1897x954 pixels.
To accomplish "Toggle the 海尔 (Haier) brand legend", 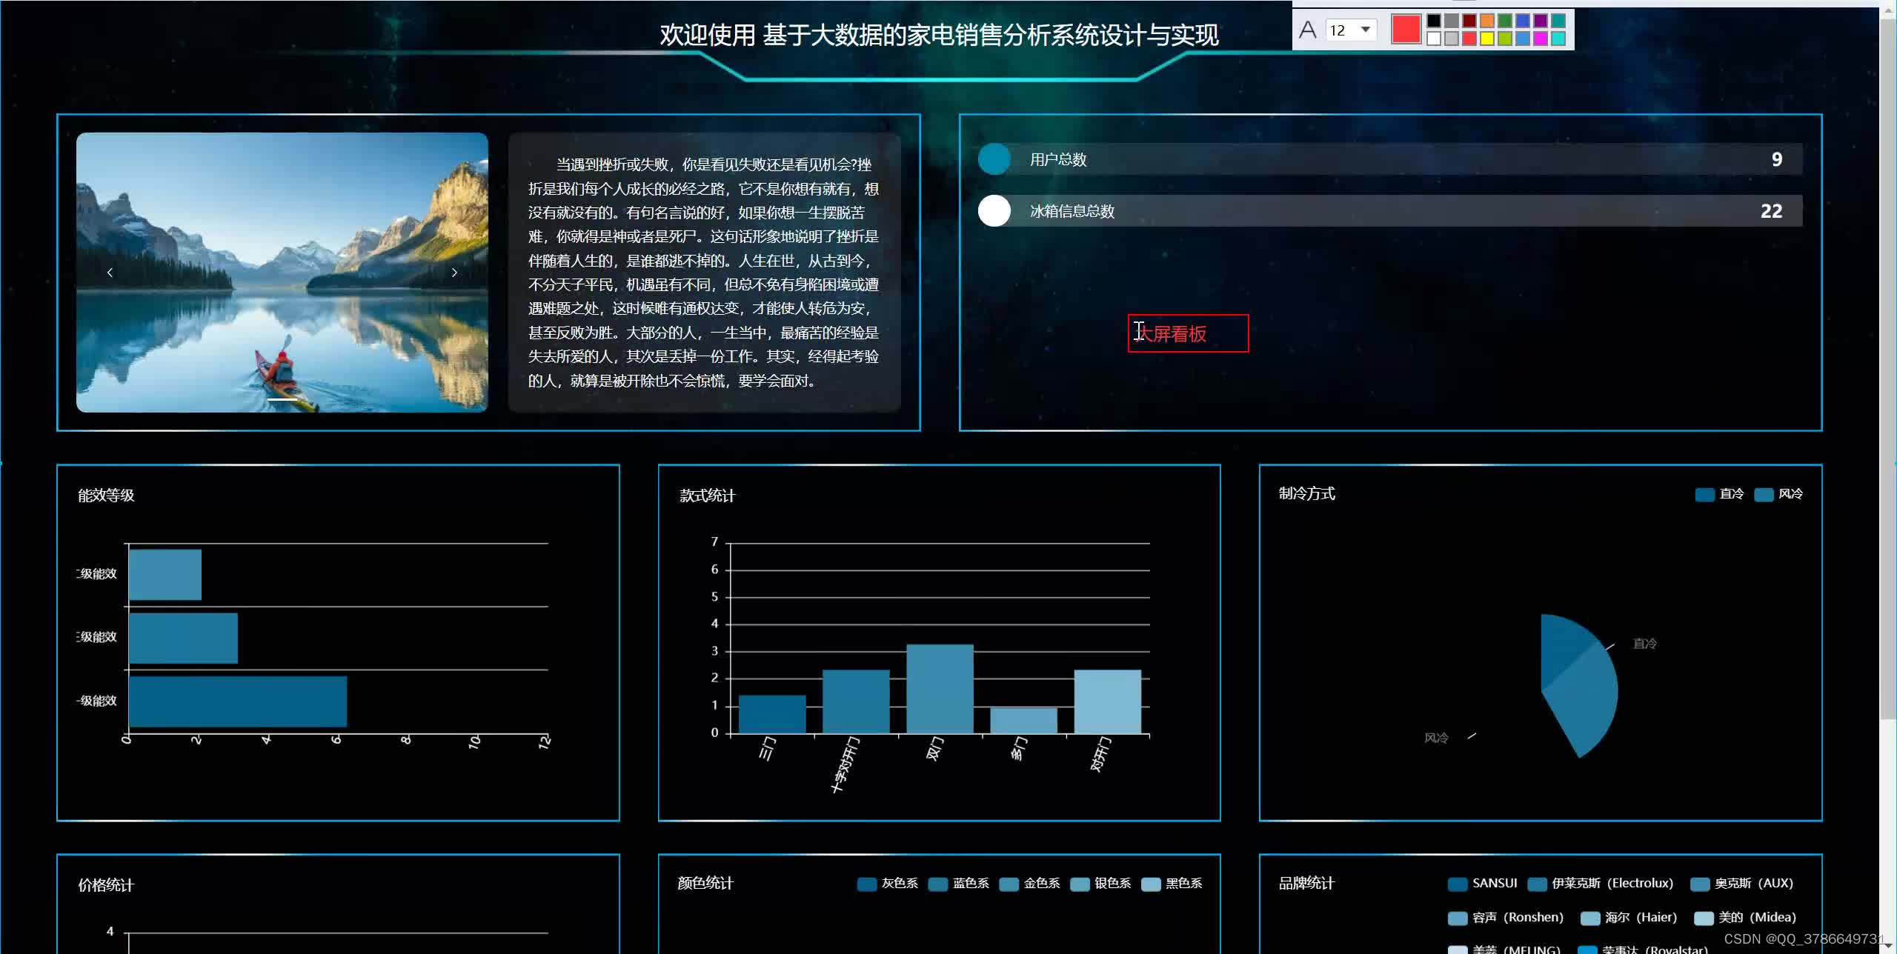I will pyautogui.click(x=1629, y=918).
